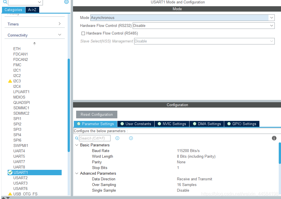Switch to the NVIC Settings tab
The height and width of the screenshot is (199, 281).
(172, 124)
